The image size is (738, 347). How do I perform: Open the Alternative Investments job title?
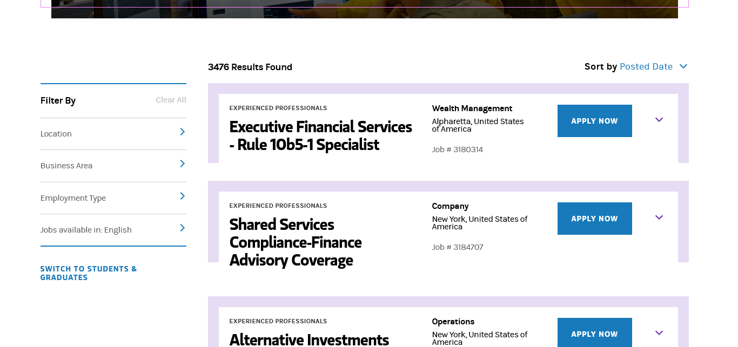point(309,339)
